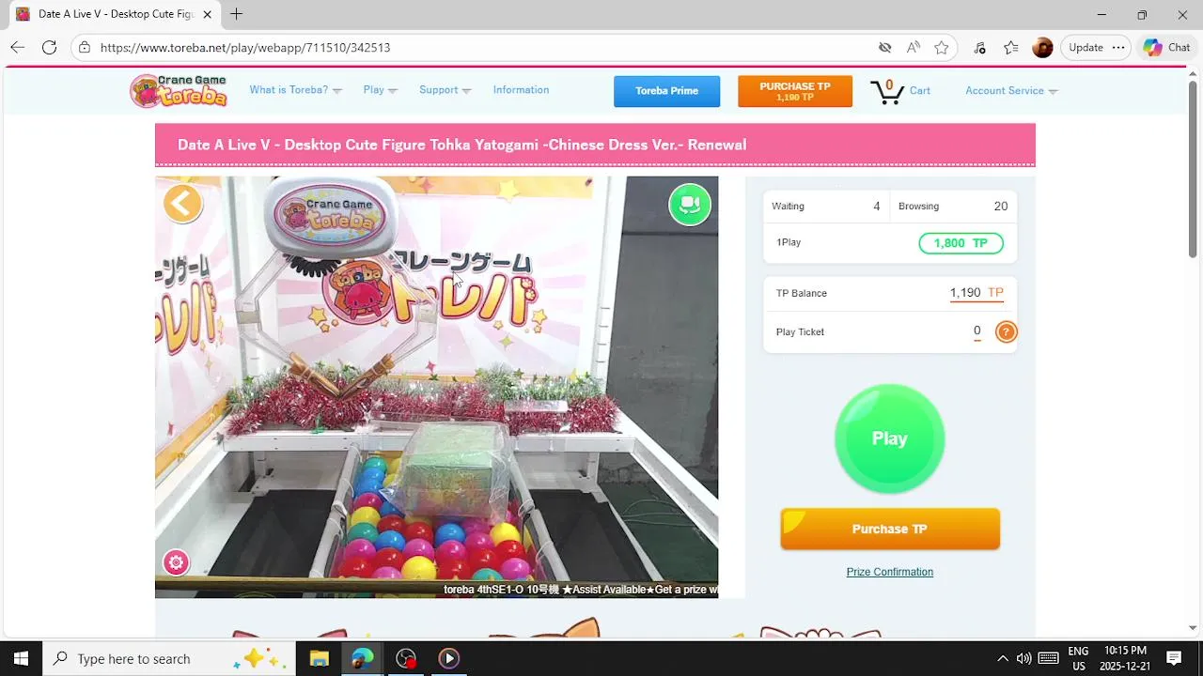Expand Account Service dropdown
This screenshot has width=1203, height=676.
[1011, 91]
